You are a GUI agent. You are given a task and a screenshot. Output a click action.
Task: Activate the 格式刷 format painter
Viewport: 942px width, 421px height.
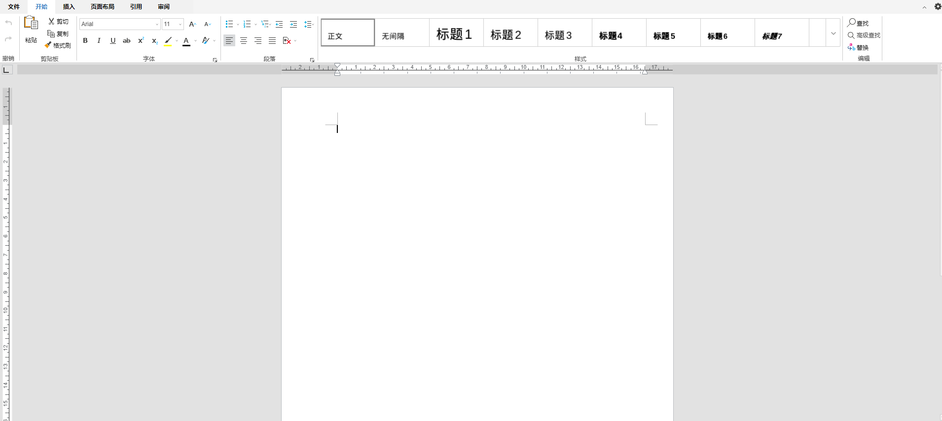click(58, 45)
